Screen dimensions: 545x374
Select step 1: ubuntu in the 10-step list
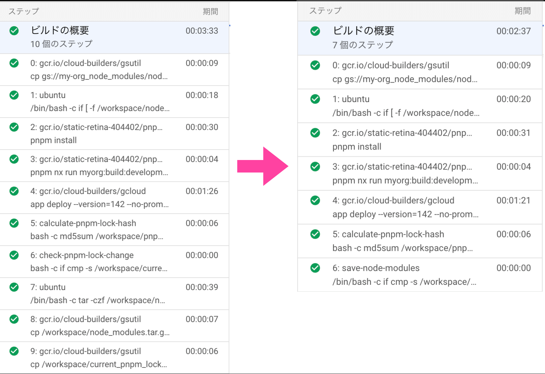[x=48, y=95]
